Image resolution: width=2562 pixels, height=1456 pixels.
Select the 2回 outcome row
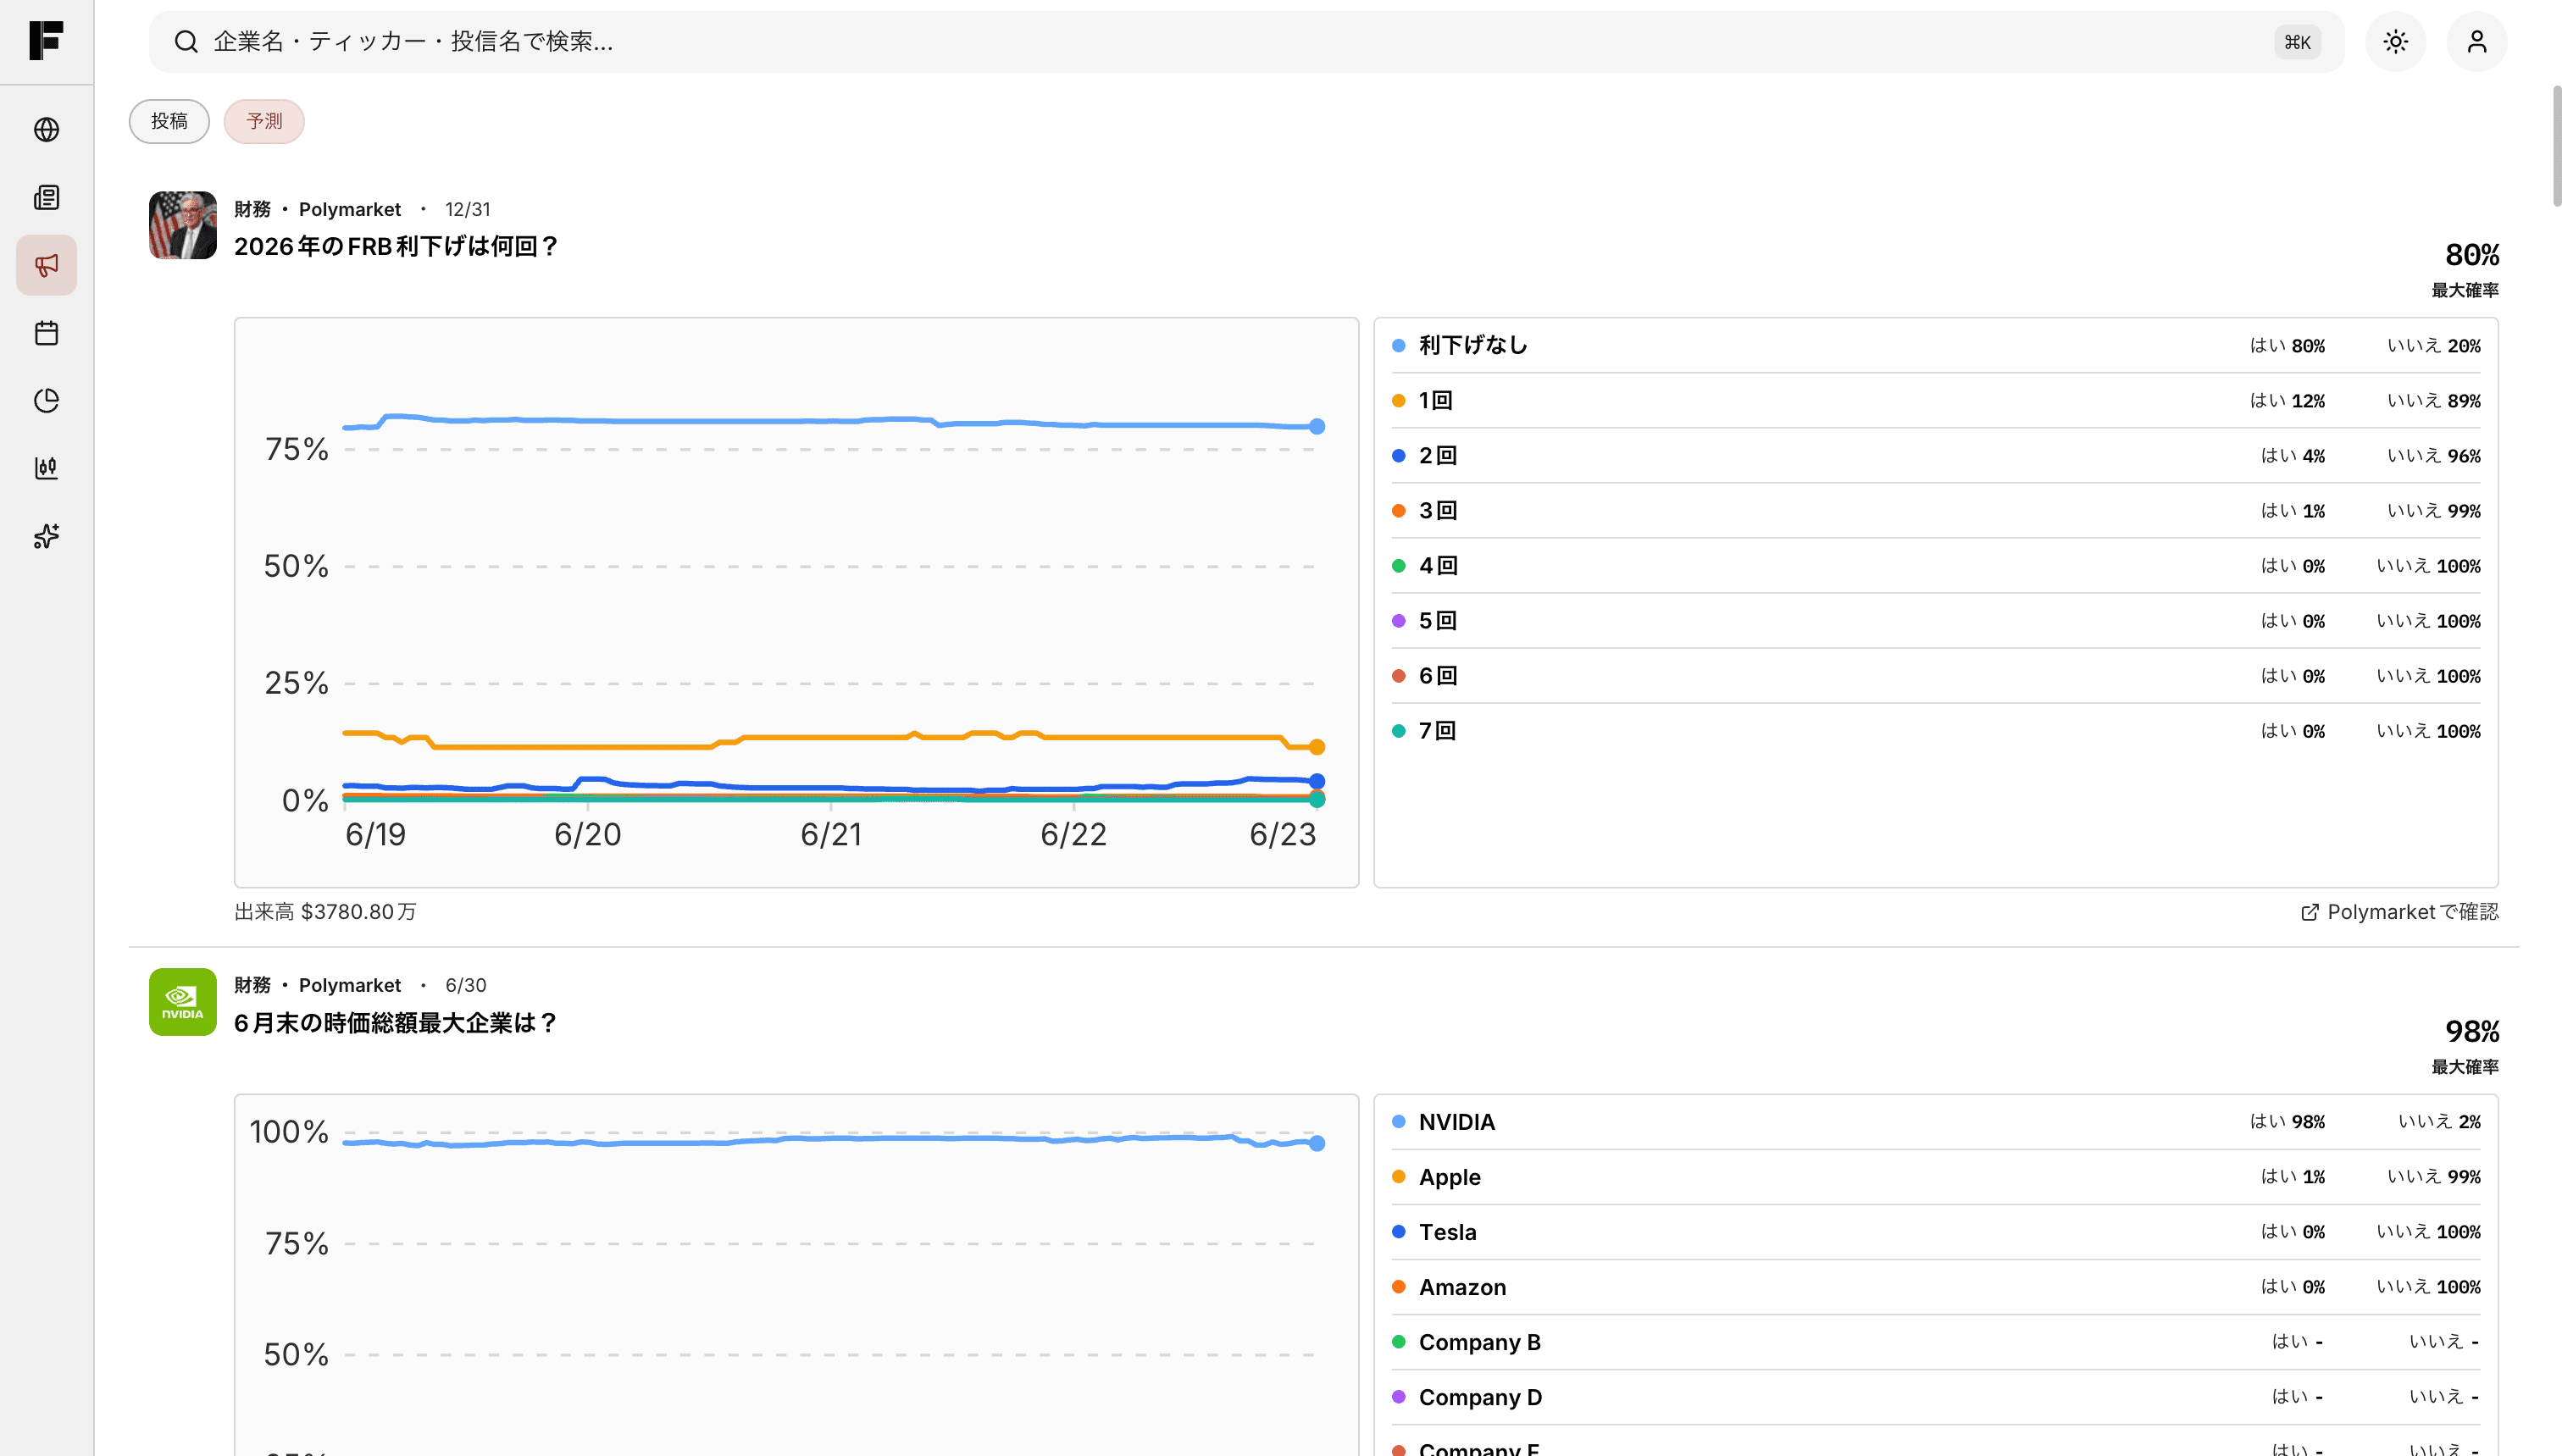(x=1936, y=455)
